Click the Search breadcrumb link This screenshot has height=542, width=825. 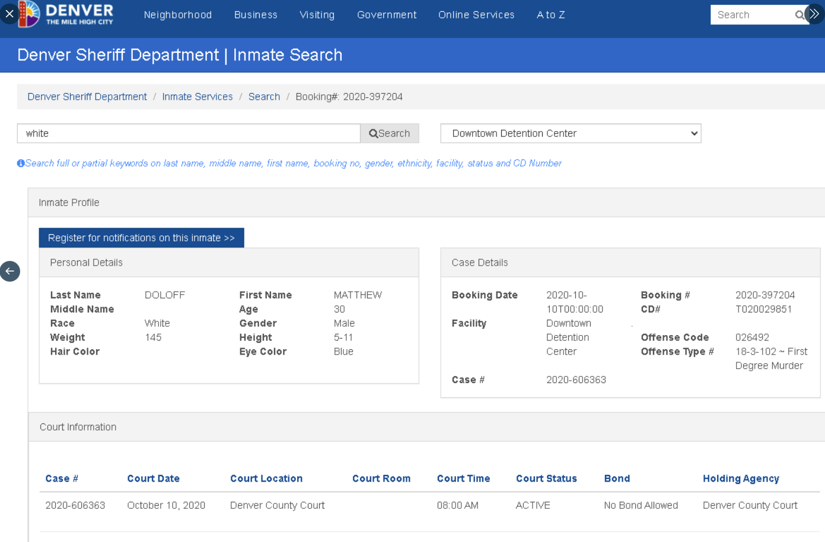click(264, 97)
